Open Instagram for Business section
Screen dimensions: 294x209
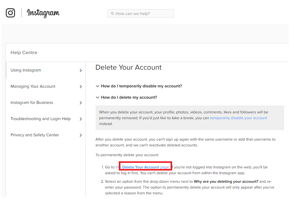pyautogui.click(x=32, y=103)
